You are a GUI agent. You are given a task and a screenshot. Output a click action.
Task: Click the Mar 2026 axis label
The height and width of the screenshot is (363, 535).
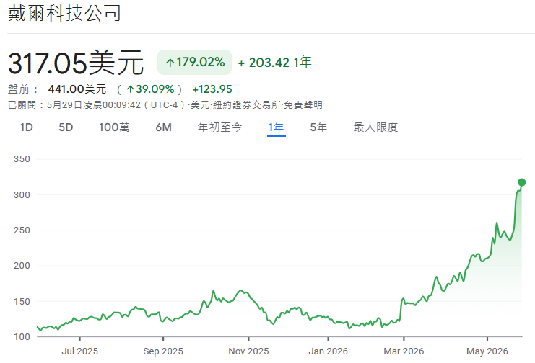404,351
